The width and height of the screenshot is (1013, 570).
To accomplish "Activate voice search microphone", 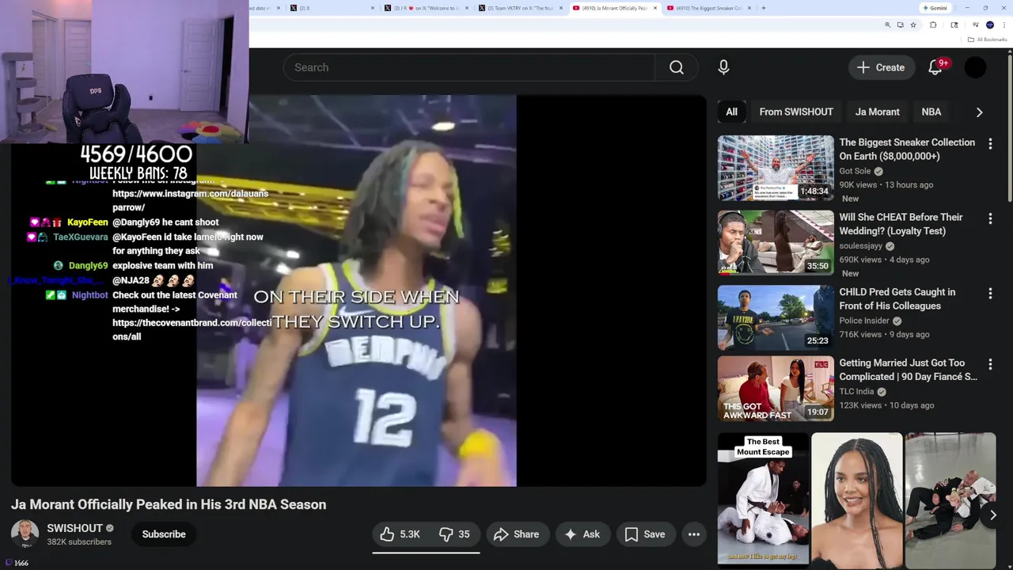I will point(723,67).
